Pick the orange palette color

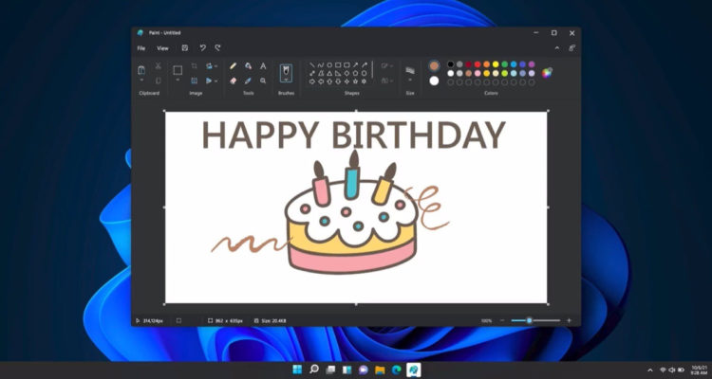pyautogui.click(x=487, y=64)
